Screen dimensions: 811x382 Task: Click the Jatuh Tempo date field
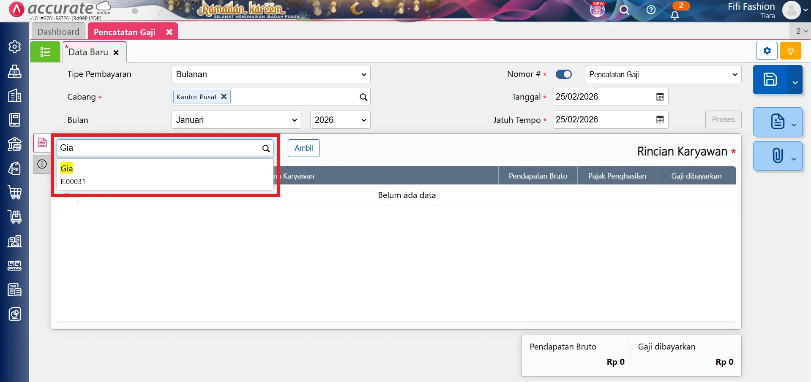[603, 119]
